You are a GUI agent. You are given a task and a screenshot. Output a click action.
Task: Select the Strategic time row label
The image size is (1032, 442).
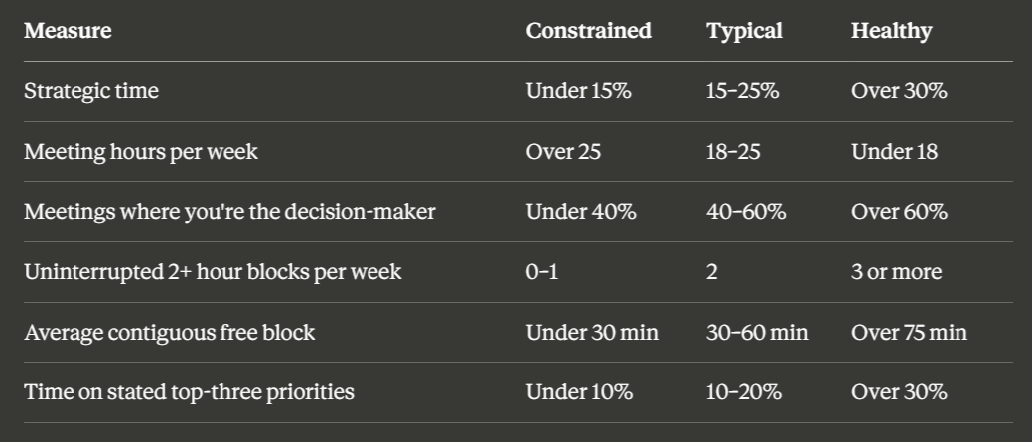(91, 91)
